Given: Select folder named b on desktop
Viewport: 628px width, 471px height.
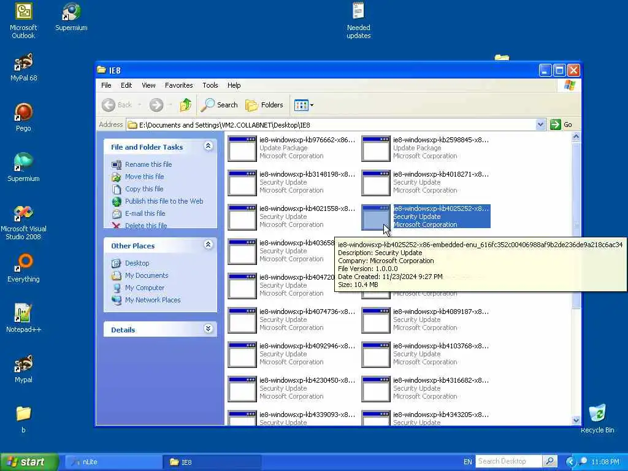Looking at the screenshot, I should coord(23,419).
